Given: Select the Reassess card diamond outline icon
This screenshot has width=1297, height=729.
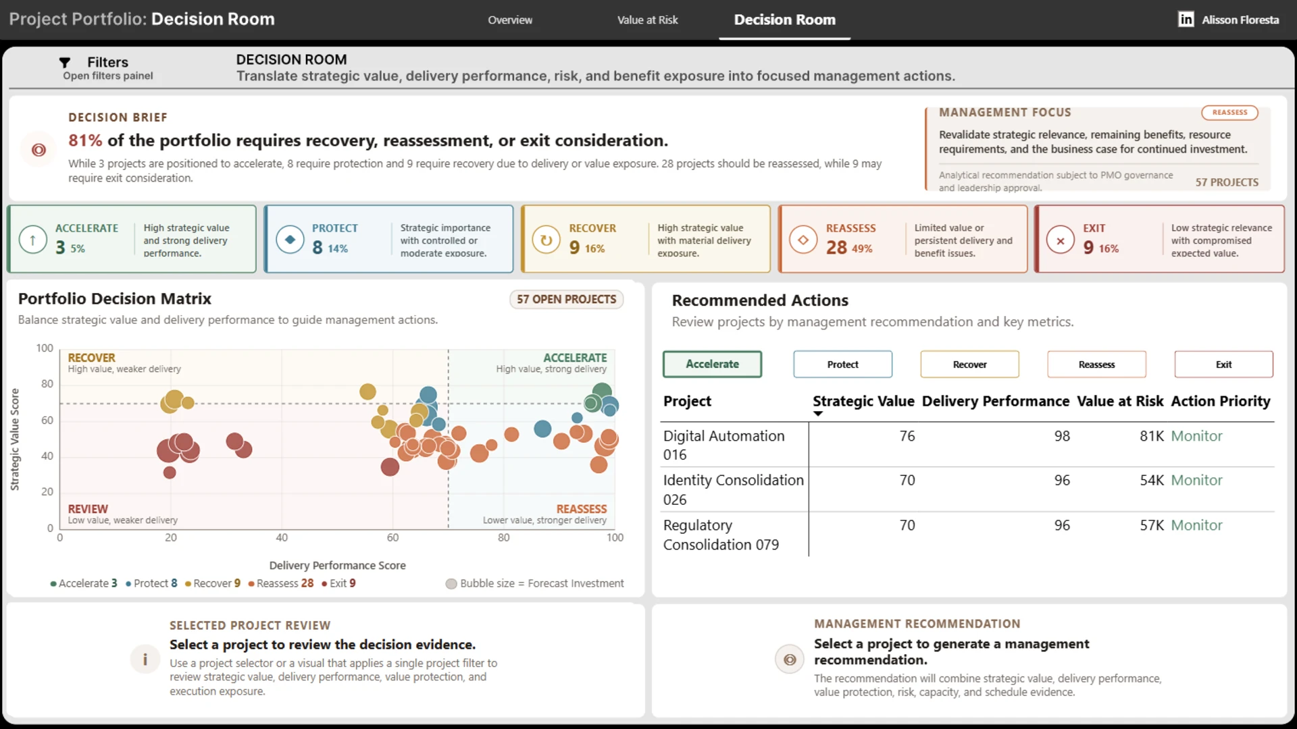Looking at the screenshot, I should coord(803,240).
